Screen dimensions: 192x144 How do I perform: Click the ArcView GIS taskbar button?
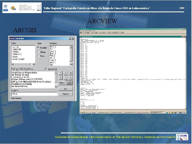click(158, 113)
